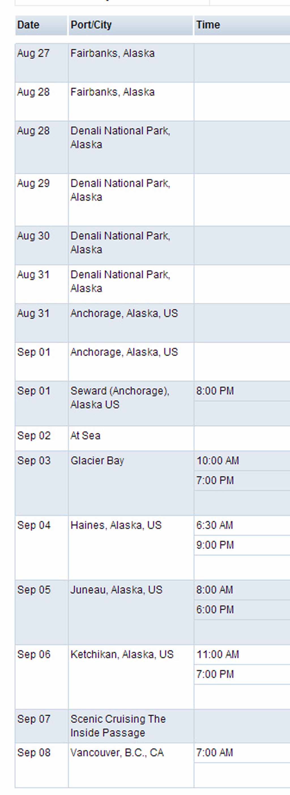The height and width of the screenshot is (795, 290).
Task: Select Aug 28 Denali National Park entry
Action: tap(120, 138)
